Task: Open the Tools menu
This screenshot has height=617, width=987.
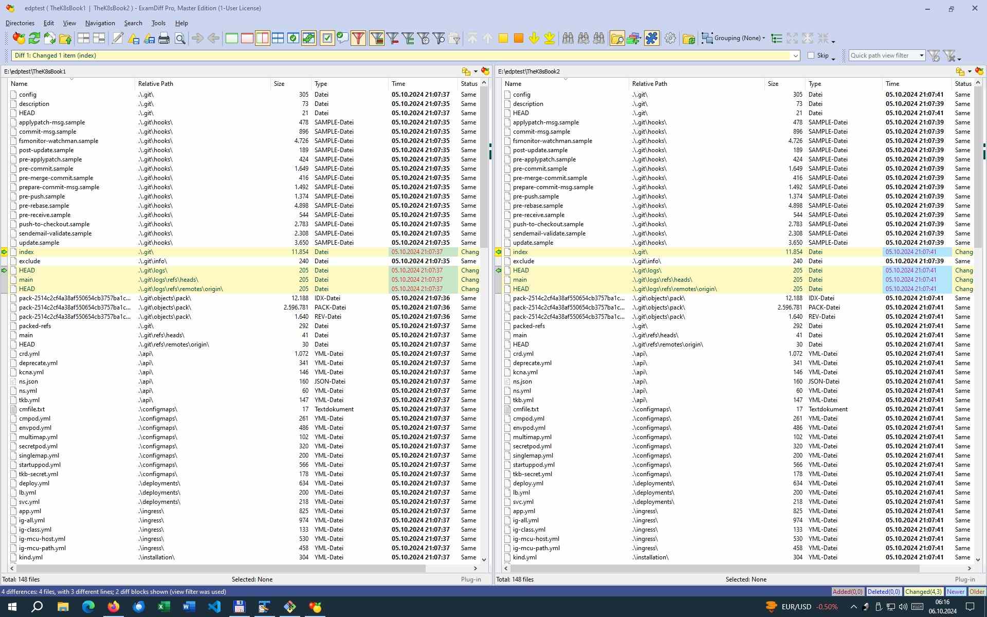Action: [x=158, y=23]
